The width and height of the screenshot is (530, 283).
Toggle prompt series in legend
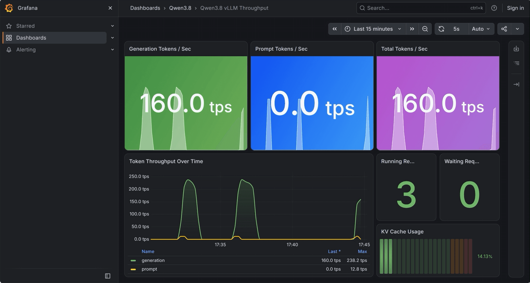point(149,269)
